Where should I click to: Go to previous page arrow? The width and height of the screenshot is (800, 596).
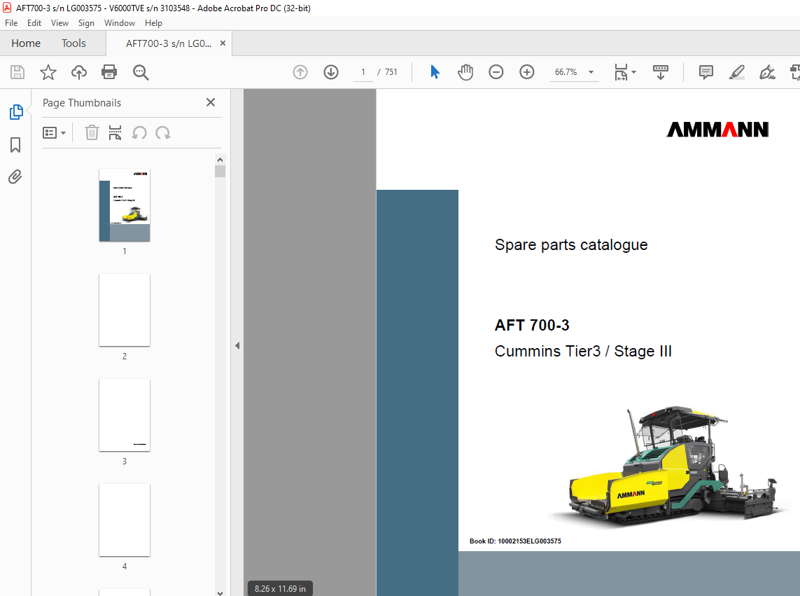pos(300,72)
